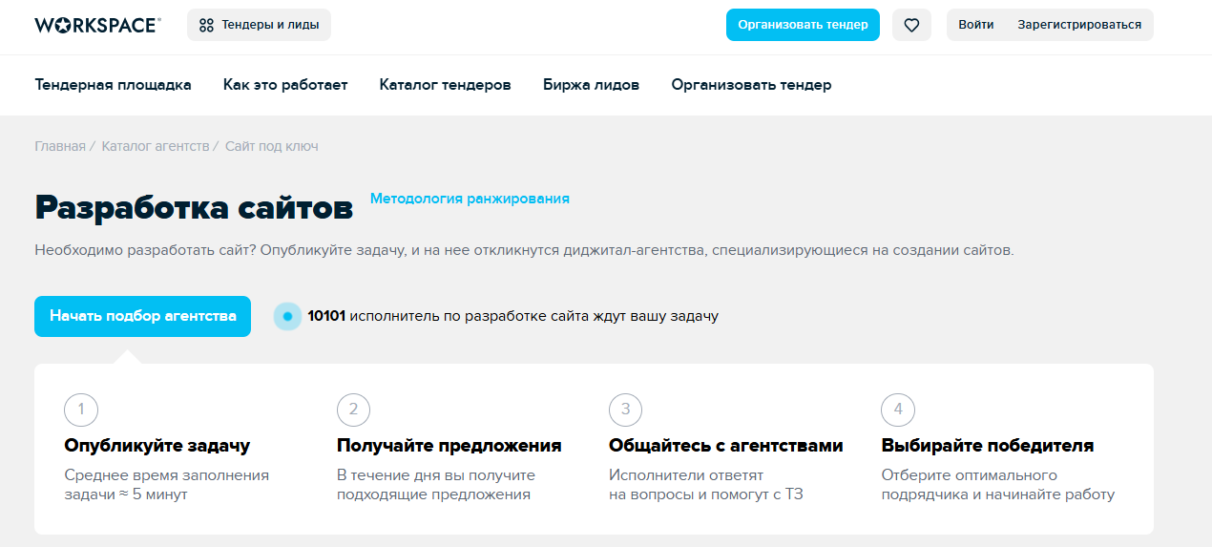Click the step 3 circle icon
The width and height of the screenshot is (1212, 547).
click(x=625, y=410)
